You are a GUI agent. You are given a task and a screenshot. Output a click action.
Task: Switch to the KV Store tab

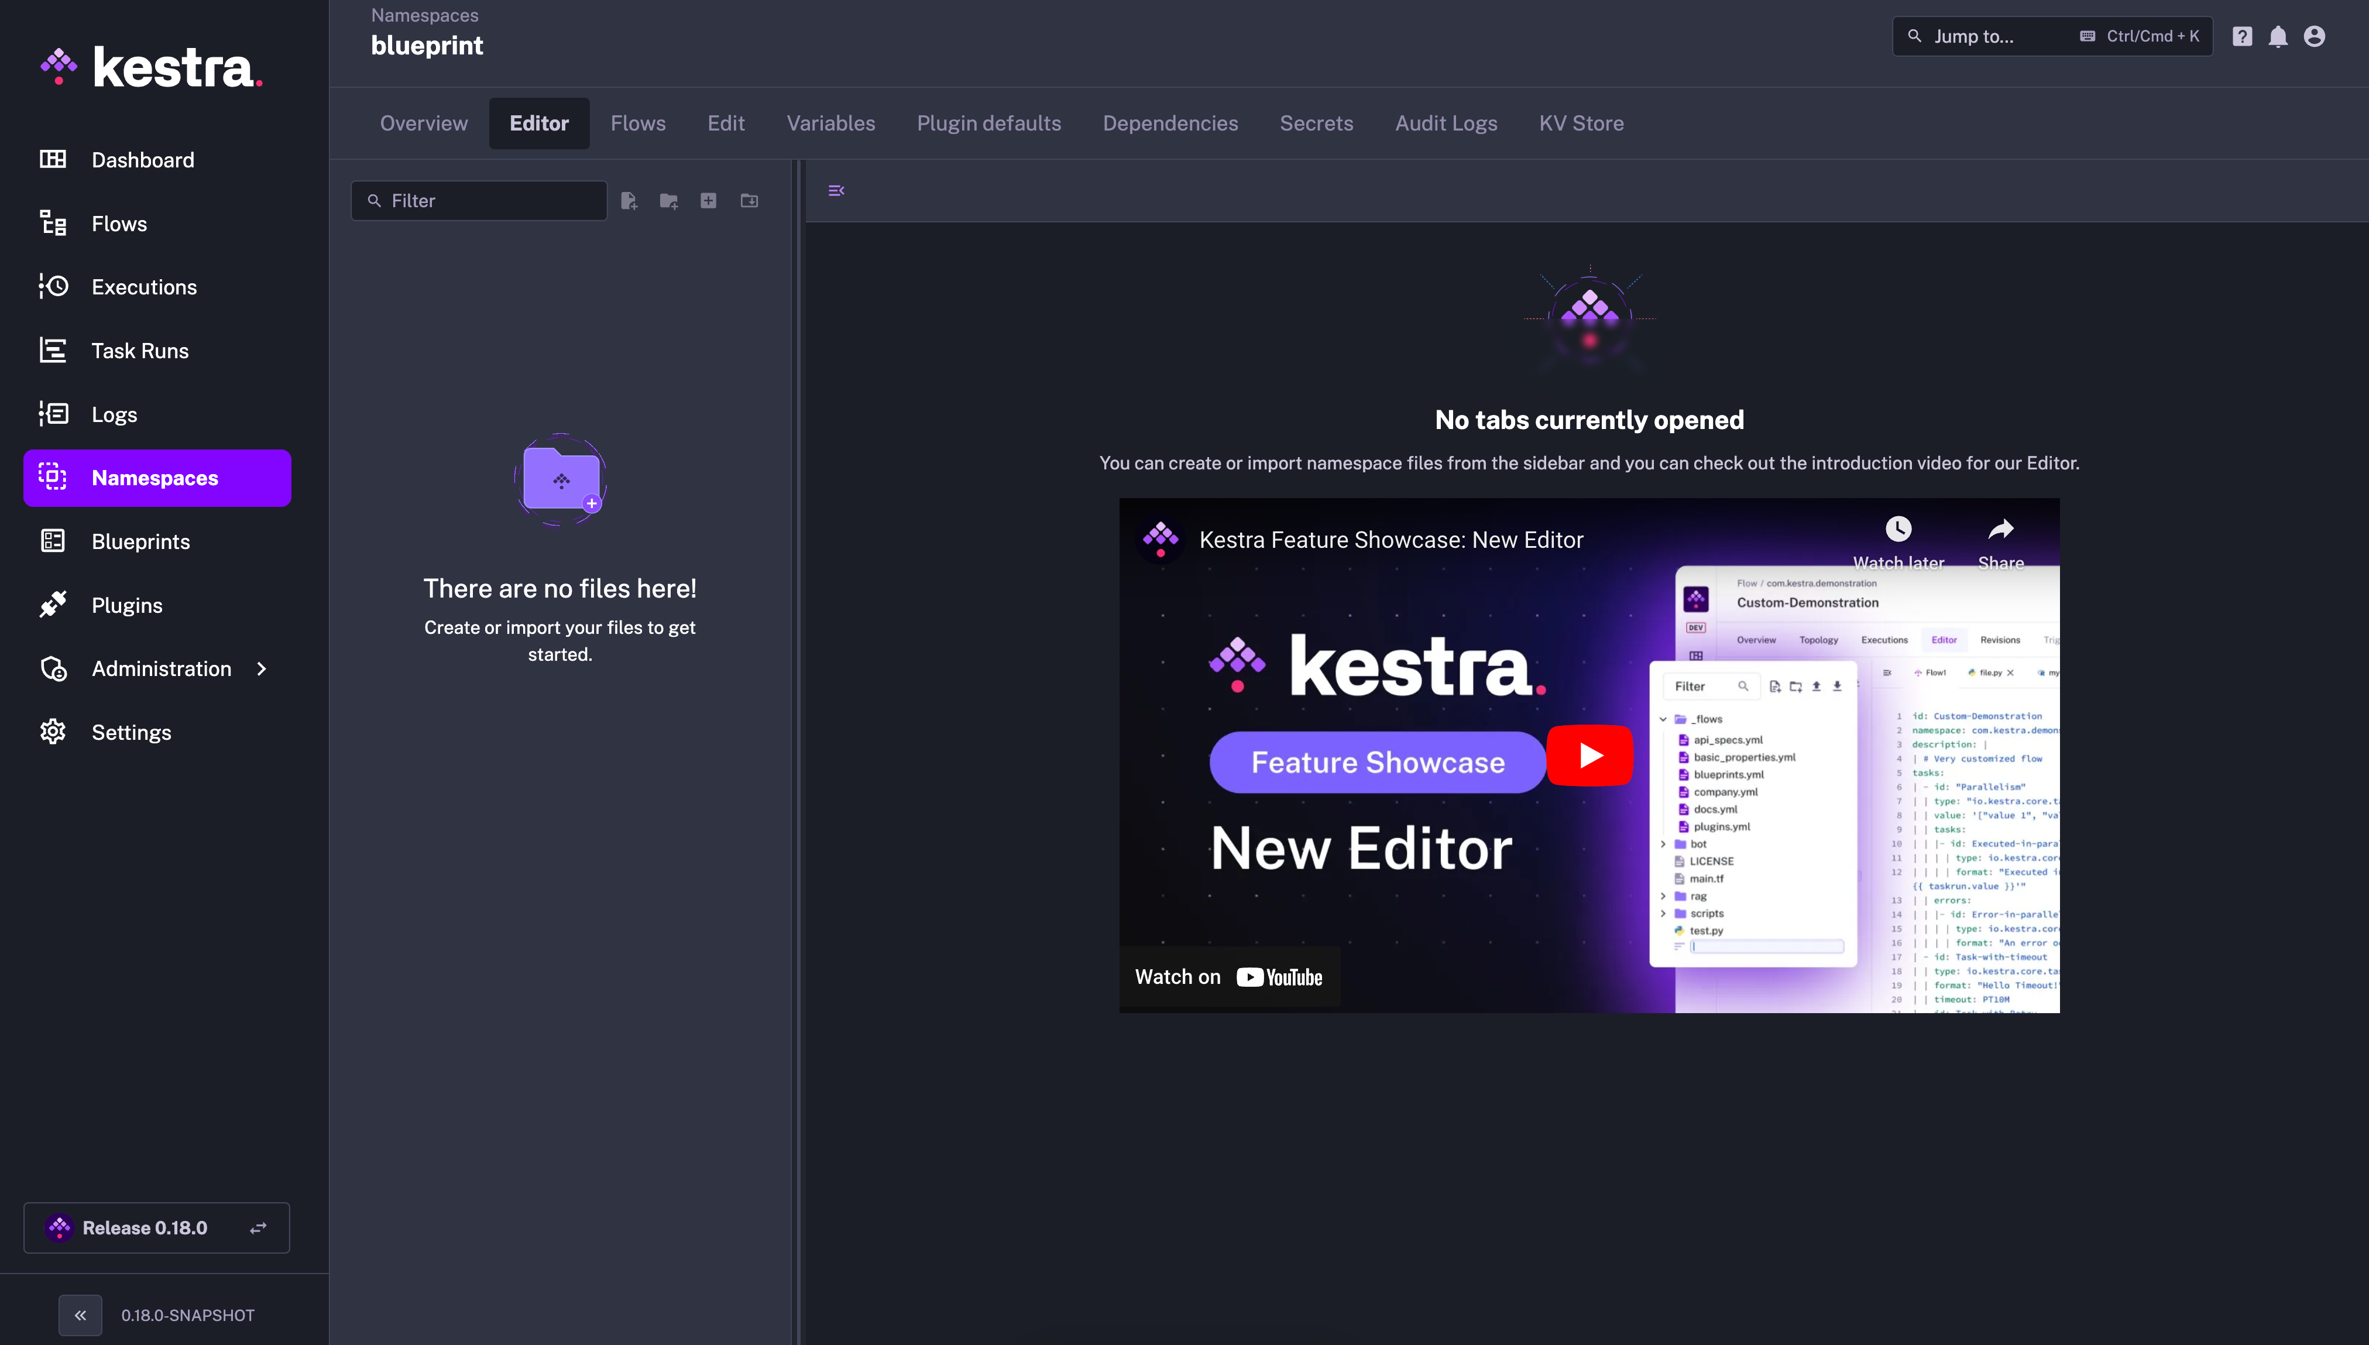(x=1580, y=123)
